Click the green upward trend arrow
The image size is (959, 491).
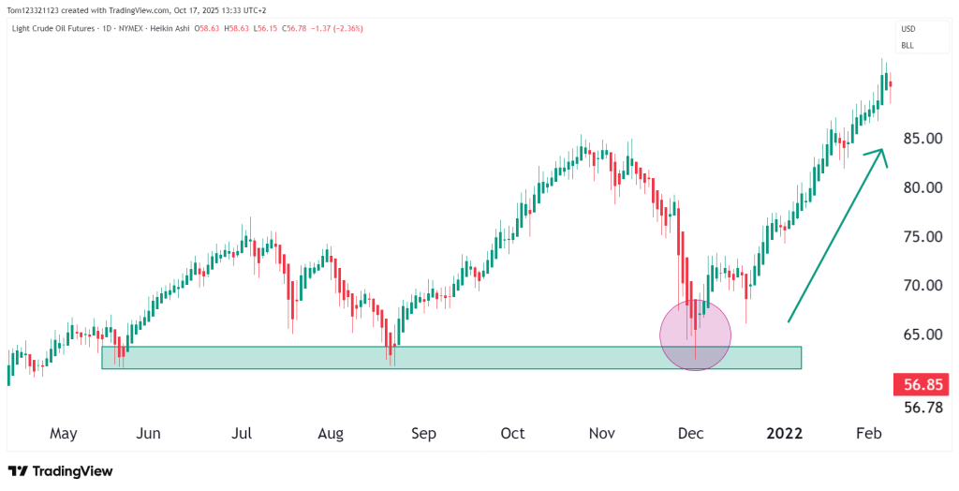coord(835,235)
